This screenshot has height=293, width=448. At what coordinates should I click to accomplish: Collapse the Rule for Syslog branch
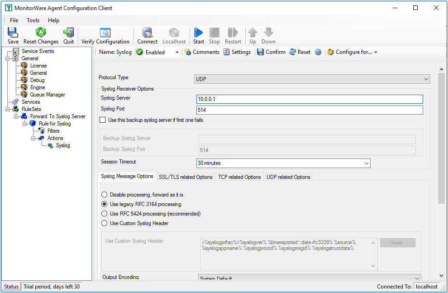click(24, 124)
